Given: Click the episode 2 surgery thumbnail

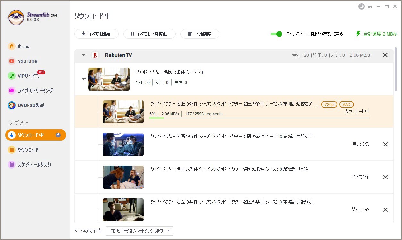Looking at the screenshot, I should coord(123,145).
